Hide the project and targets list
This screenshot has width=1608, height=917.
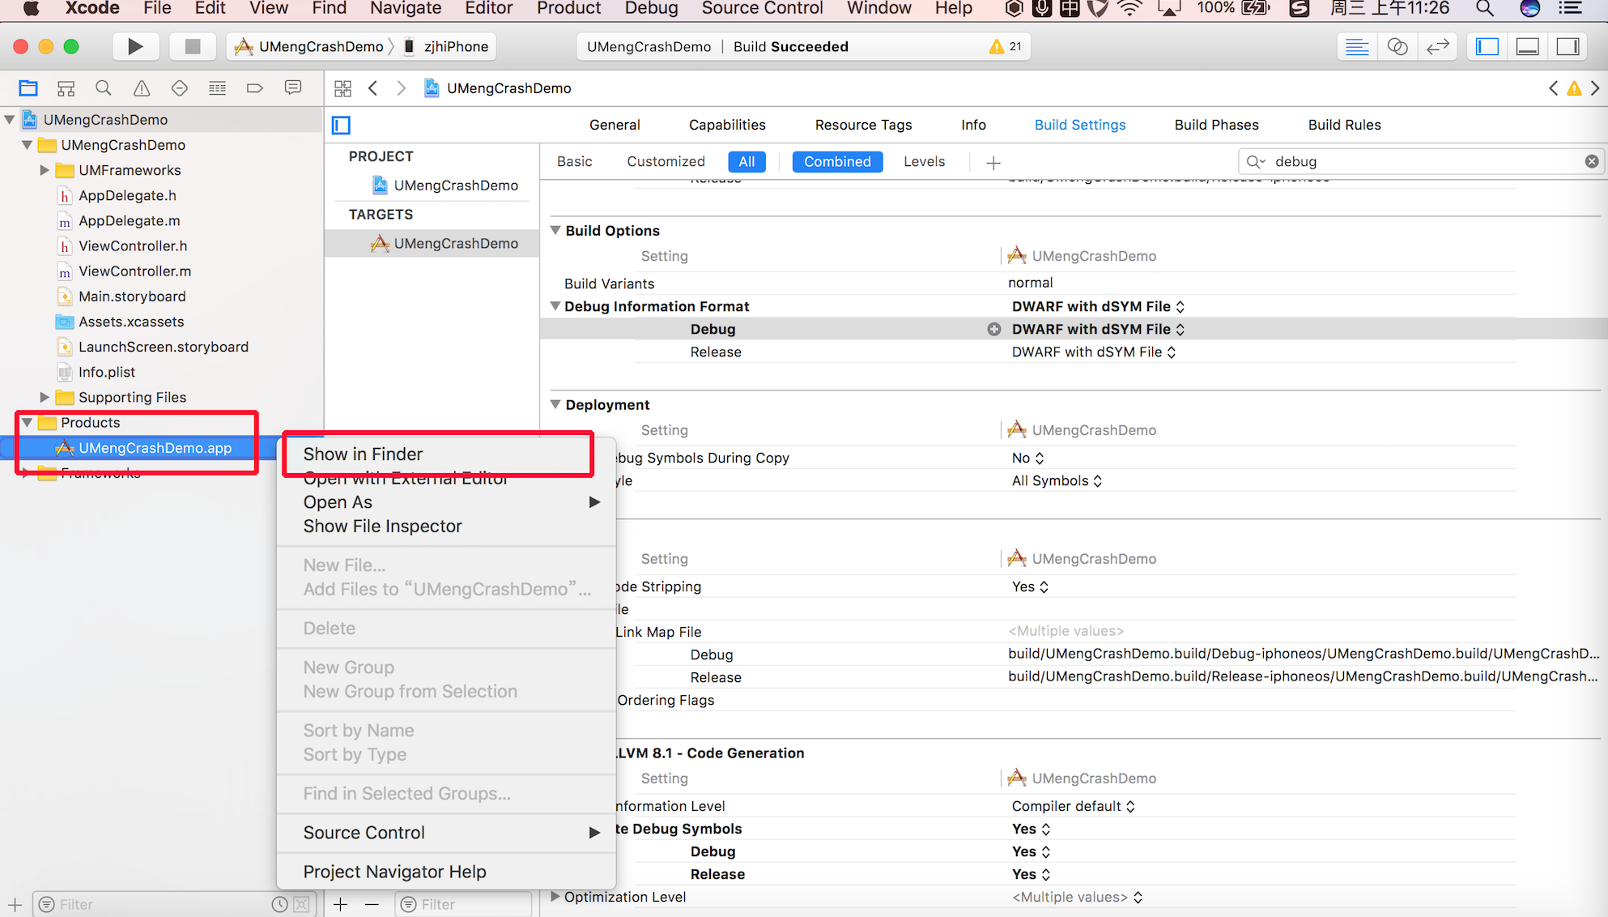coord(342,125)
